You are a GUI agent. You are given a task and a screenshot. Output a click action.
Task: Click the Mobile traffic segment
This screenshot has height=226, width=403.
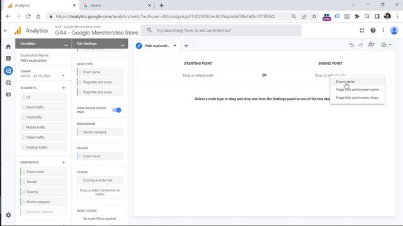point(43,127)
